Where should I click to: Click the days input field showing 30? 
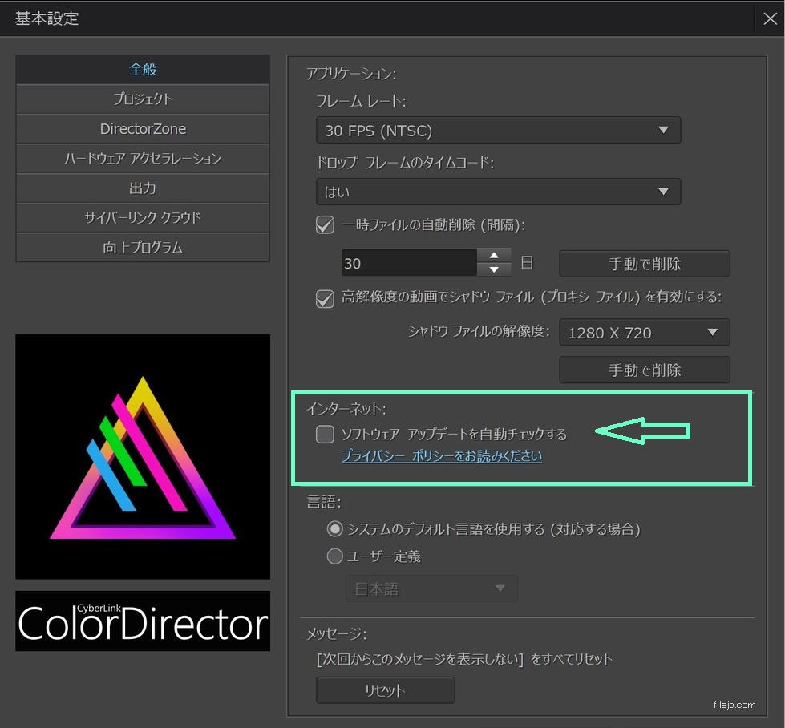(x=409, y=262)
